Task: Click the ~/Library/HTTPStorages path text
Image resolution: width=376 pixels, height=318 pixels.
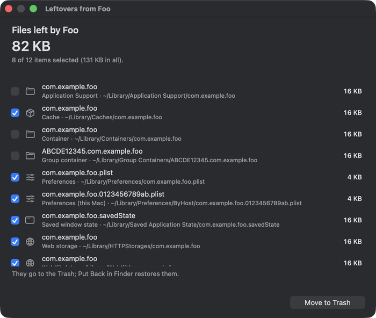Action: 141,247
